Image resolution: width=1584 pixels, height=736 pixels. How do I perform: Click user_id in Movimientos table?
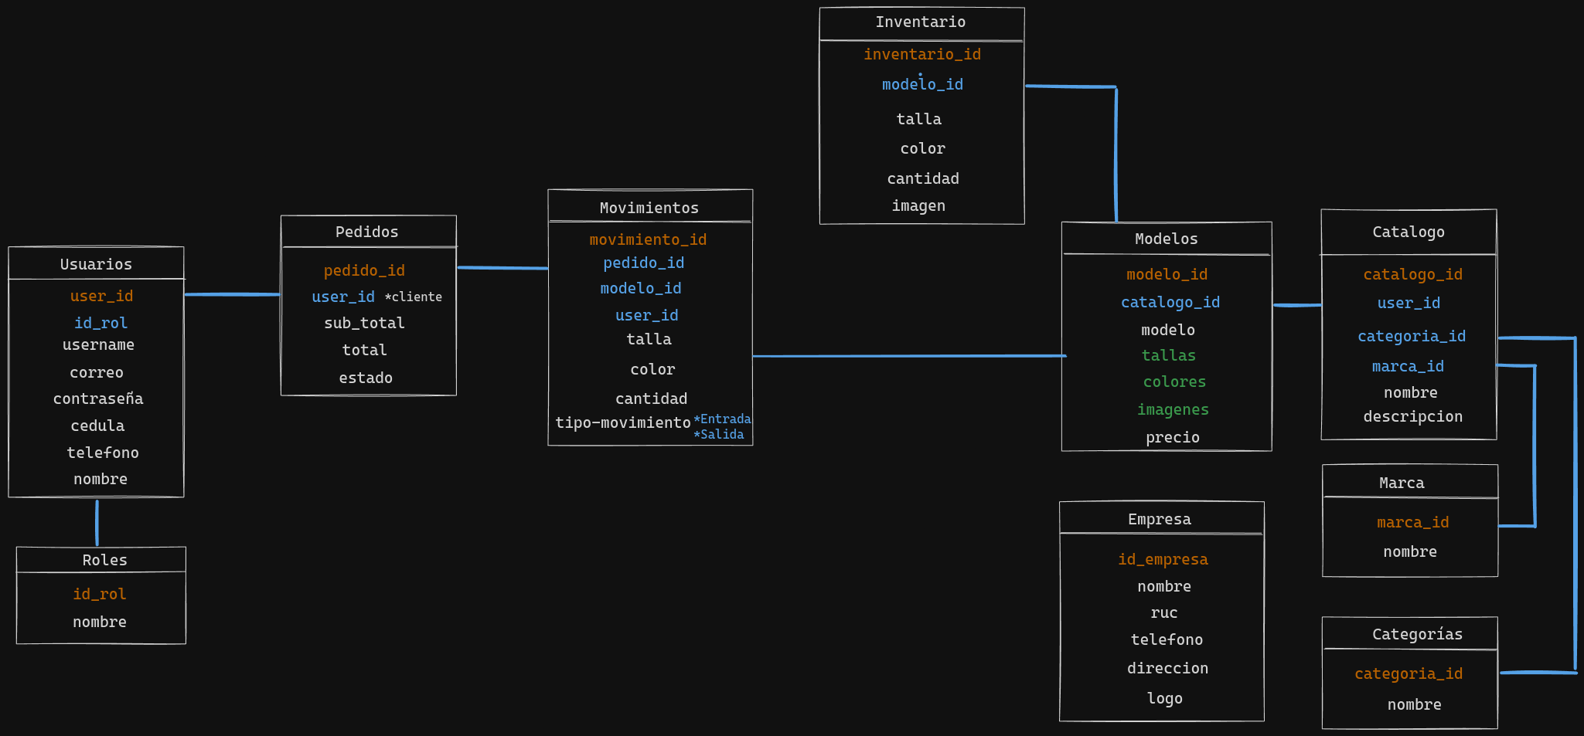[x=646, y=315]
